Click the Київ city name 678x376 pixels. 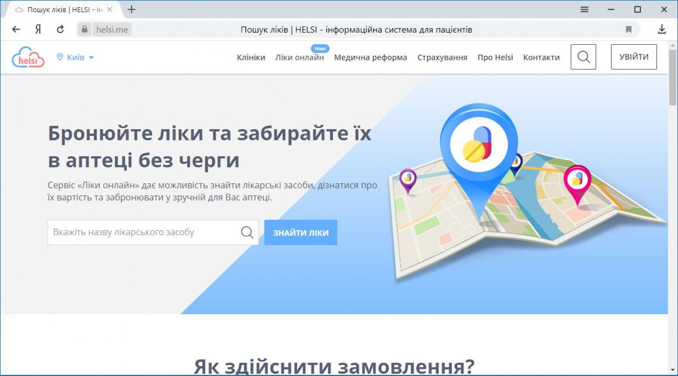[76, 57]
